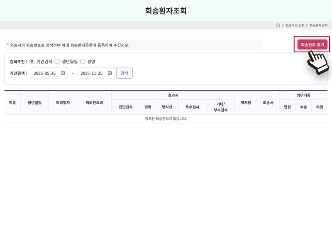Click the 회송환자 찾기 button

tap(312, 44)
